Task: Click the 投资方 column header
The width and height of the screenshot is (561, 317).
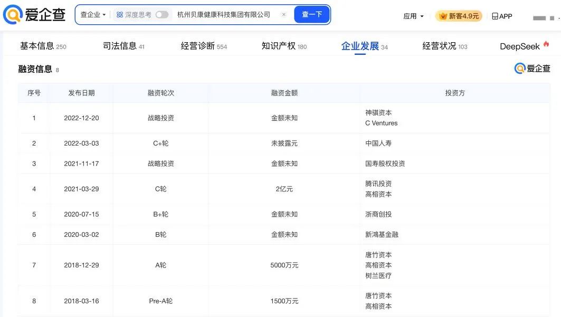Action: coord(455,93)
